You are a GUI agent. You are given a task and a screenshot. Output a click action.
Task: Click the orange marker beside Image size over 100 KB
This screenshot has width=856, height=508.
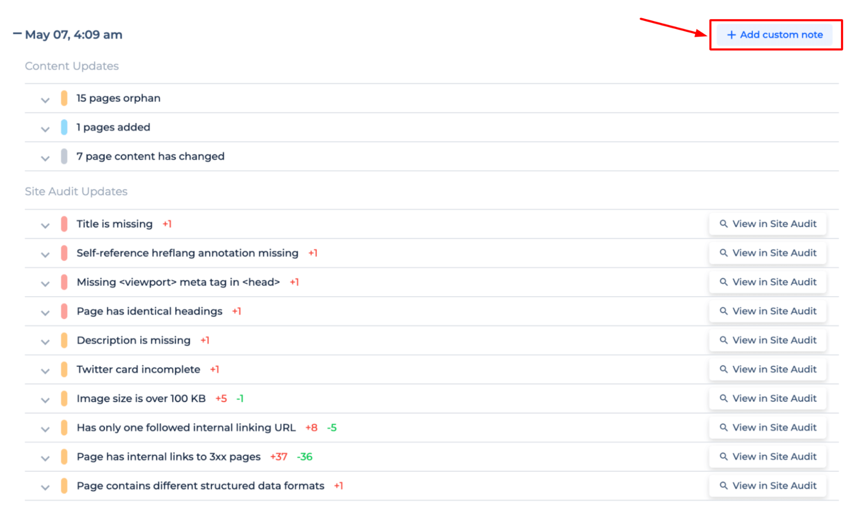[x=64, y=398]
